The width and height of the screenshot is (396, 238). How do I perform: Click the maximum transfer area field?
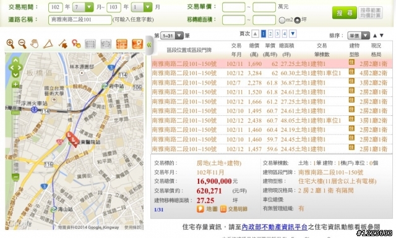click(264, 20)
